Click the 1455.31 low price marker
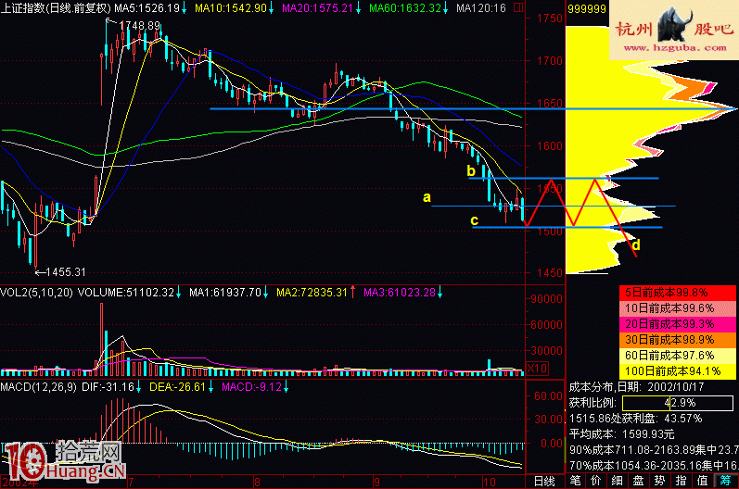Image resolution: width=739 pixels, height=489 pixels. tap(66, 272)
